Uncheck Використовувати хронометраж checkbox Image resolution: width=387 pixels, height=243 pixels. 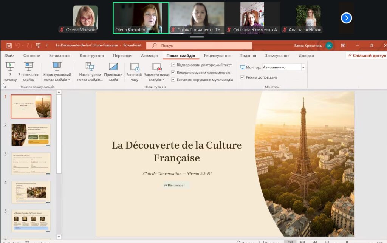click(x=173, y=72)
